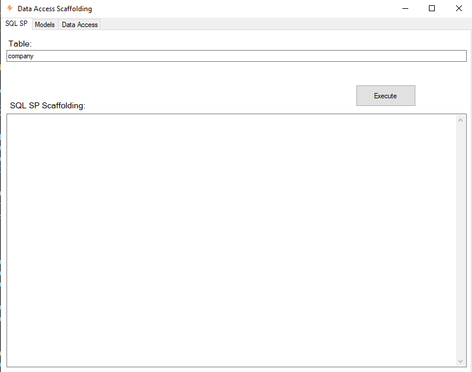
Task: Click empty tab strip right of Data Access
Action: [x=283, y=24]
